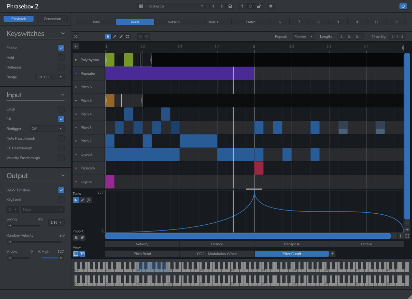Open the preset browser list icon
Viewport: 412px width, 299px height.
[141, 6]
